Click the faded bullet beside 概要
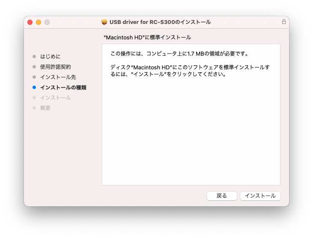The image size is (313, 238). (x=34, y=108)
